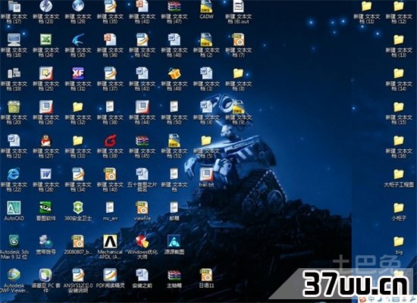Select the text file labeled 新建 文本文档 (38)
Screen dimensions: 417x303
(110, 107)
